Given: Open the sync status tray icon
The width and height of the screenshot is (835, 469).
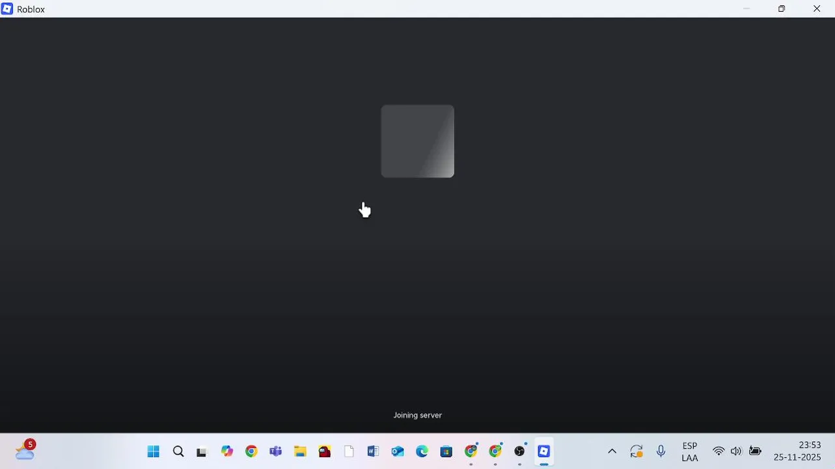Looking at the screenshot, I should coord(637,451).
